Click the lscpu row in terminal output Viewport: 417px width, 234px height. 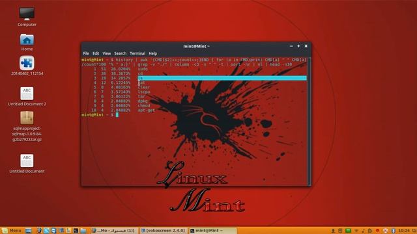[194, 92]
